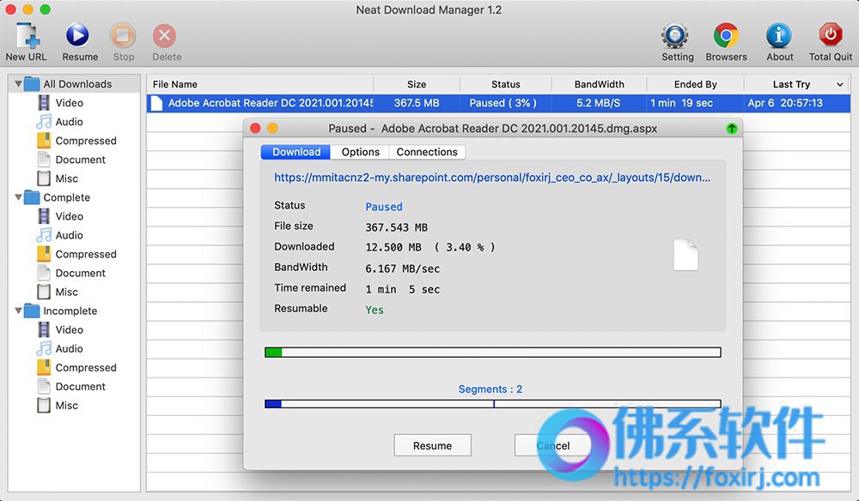859x501 pixels.
Task: Collapse the All Downloads tree triangle
Action: pos(18,84)
